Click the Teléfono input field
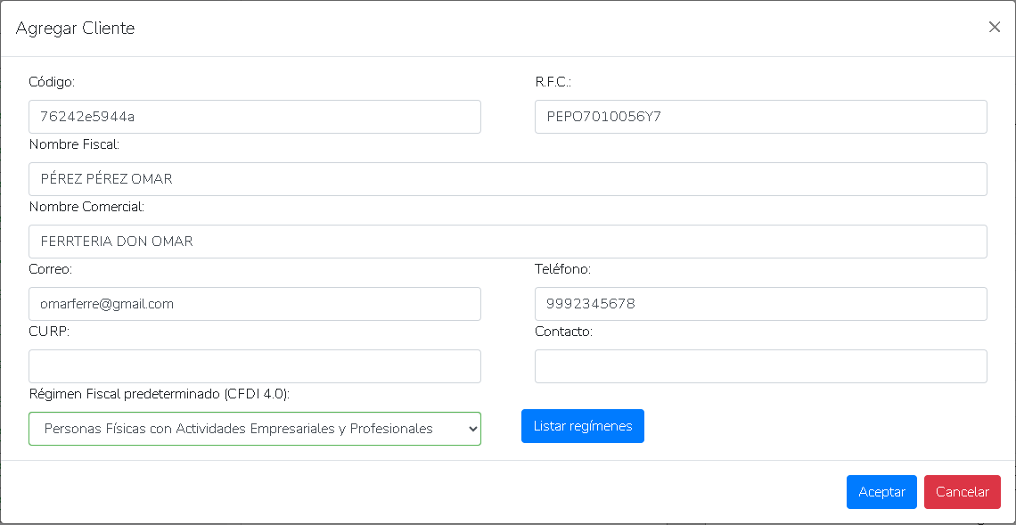The height and width of the screenshot is (525, 1016). (760, 304)
